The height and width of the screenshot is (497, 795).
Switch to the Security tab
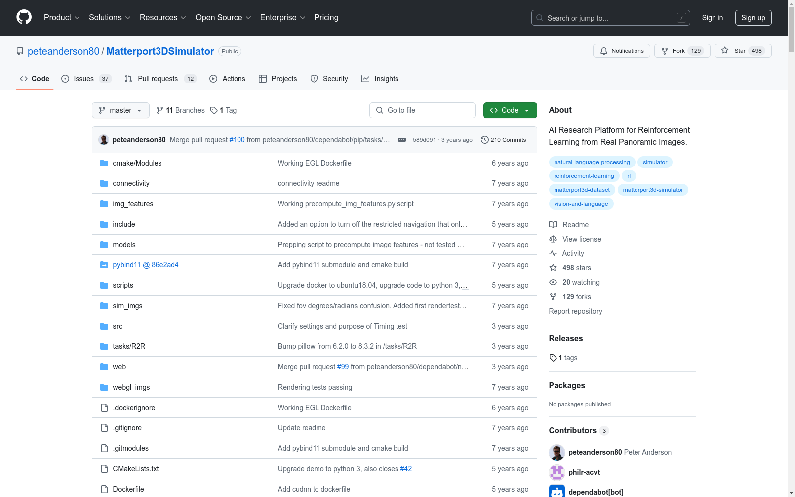pyautogui.click(x=329, y=79)
